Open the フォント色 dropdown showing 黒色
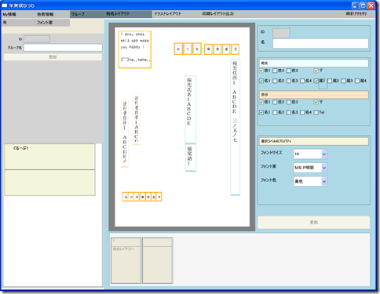 pyautogui.click(x=310, y=181)
